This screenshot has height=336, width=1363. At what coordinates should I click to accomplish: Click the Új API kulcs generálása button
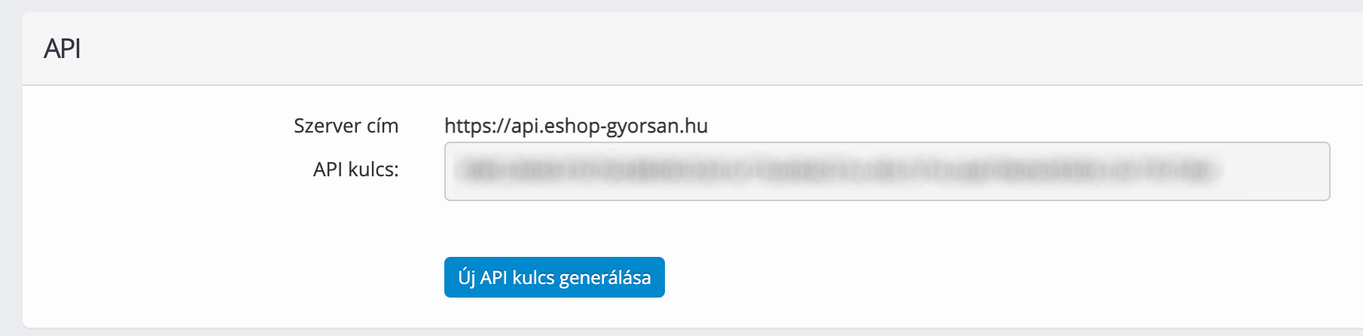pos(554,277)
